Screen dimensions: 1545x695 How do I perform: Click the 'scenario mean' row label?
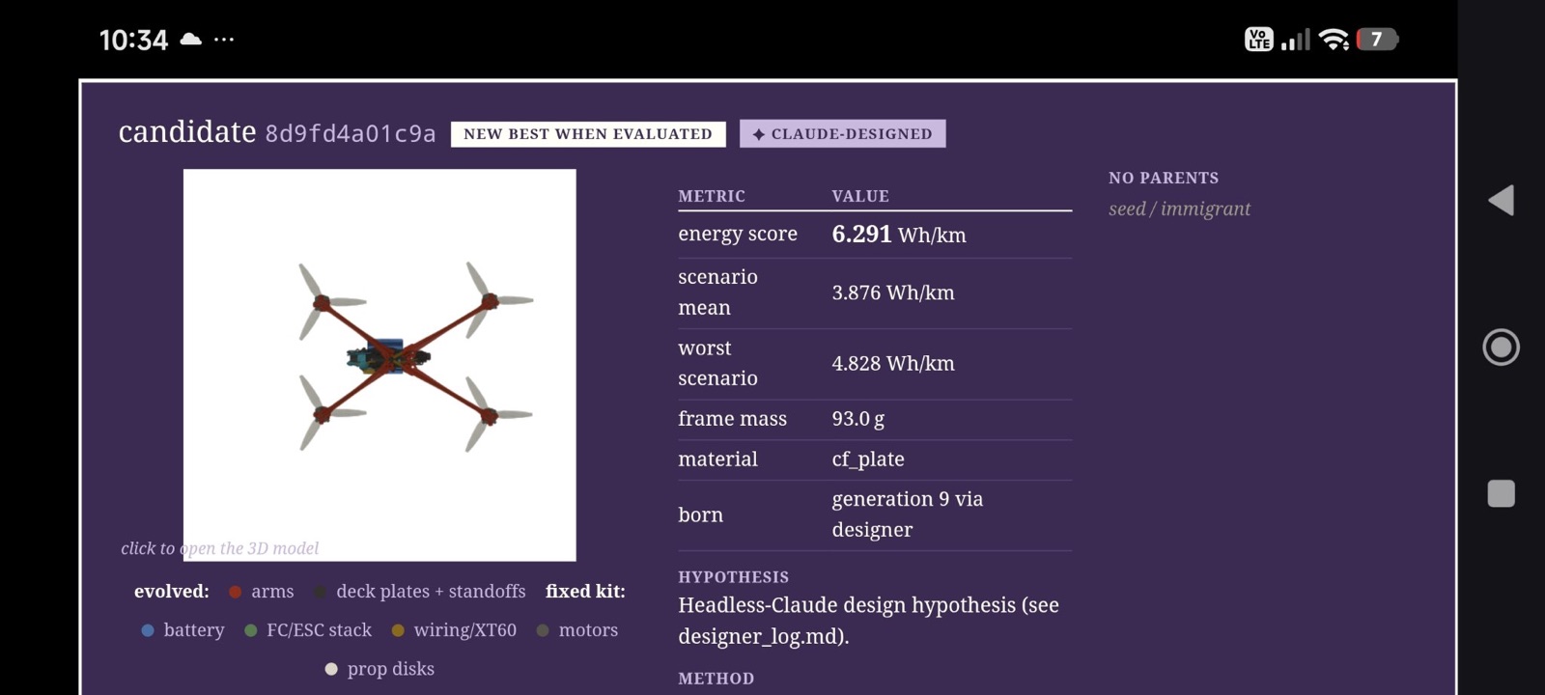coord(717,292)
